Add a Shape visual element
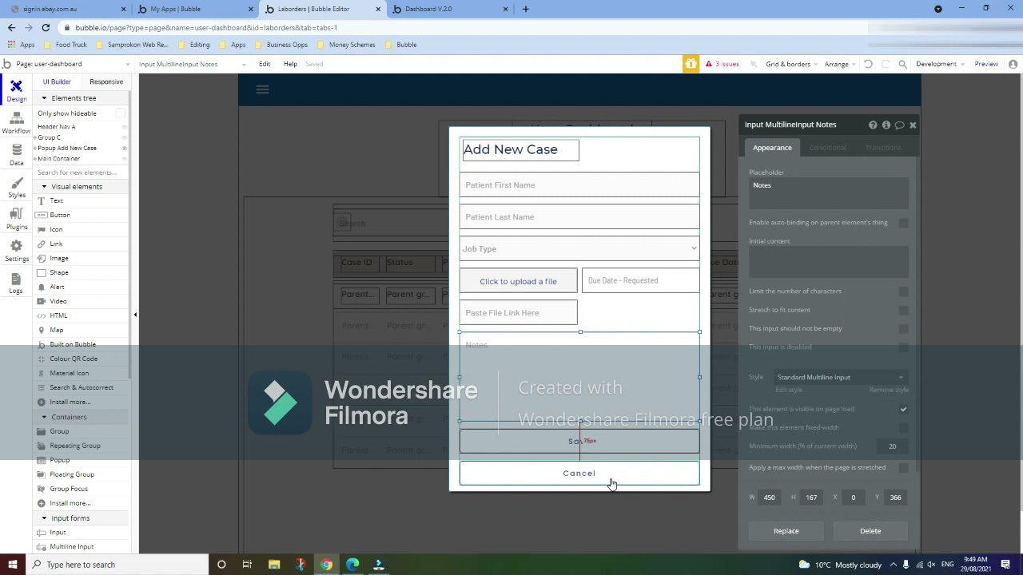1023x575 pixels. coord(58,272)
